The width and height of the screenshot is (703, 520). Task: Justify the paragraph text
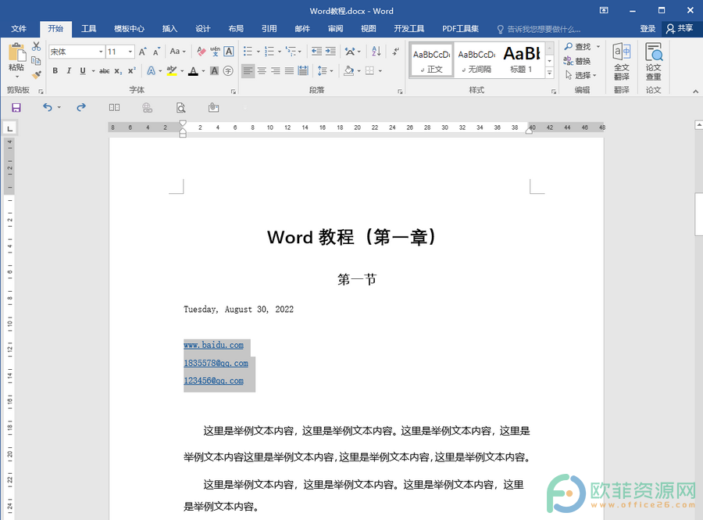(x=290, y=71)
